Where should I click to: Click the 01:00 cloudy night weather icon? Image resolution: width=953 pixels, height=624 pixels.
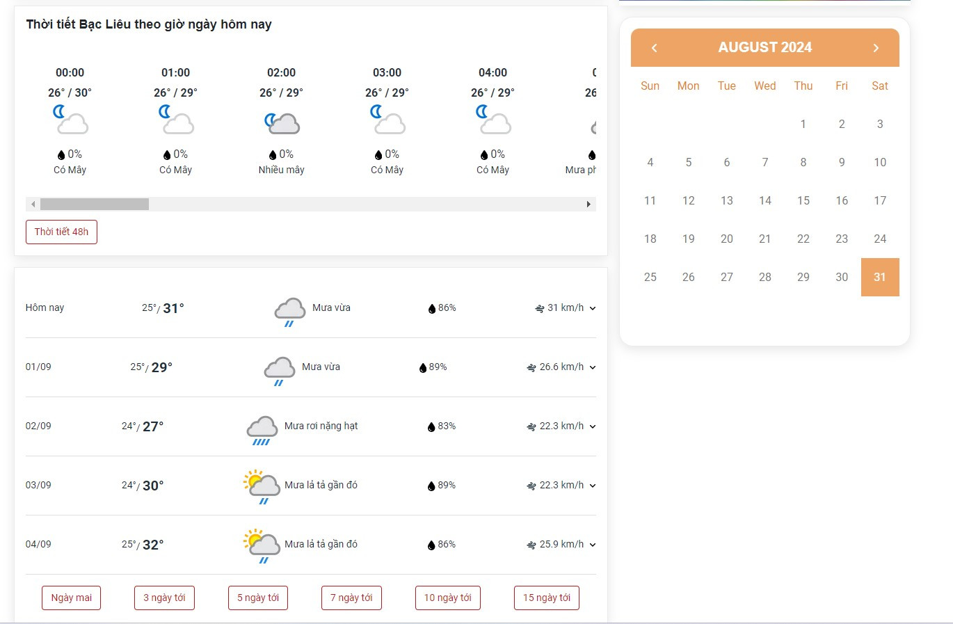[176, 120]
